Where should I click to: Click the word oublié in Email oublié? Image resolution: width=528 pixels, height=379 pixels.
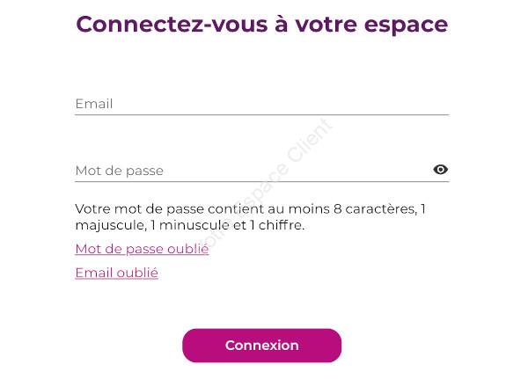coord(137,273)
